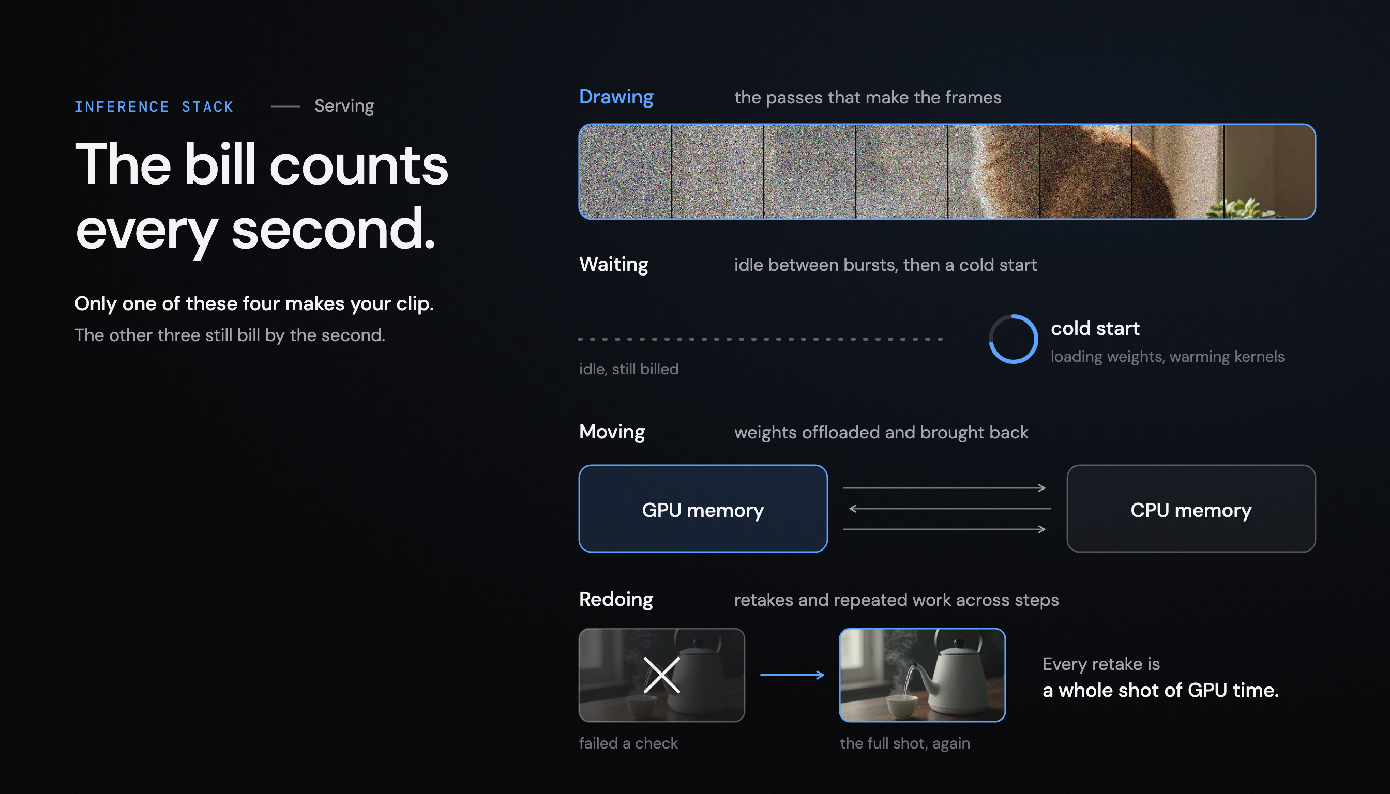
Task: Click the Redoing heading
Action: tap(616, 599)
